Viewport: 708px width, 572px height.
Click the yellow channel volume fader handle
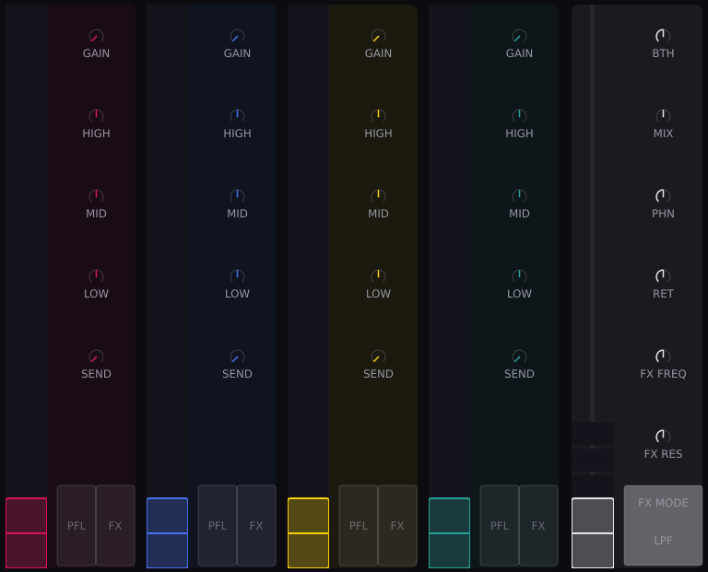click(x=309, y=532)
